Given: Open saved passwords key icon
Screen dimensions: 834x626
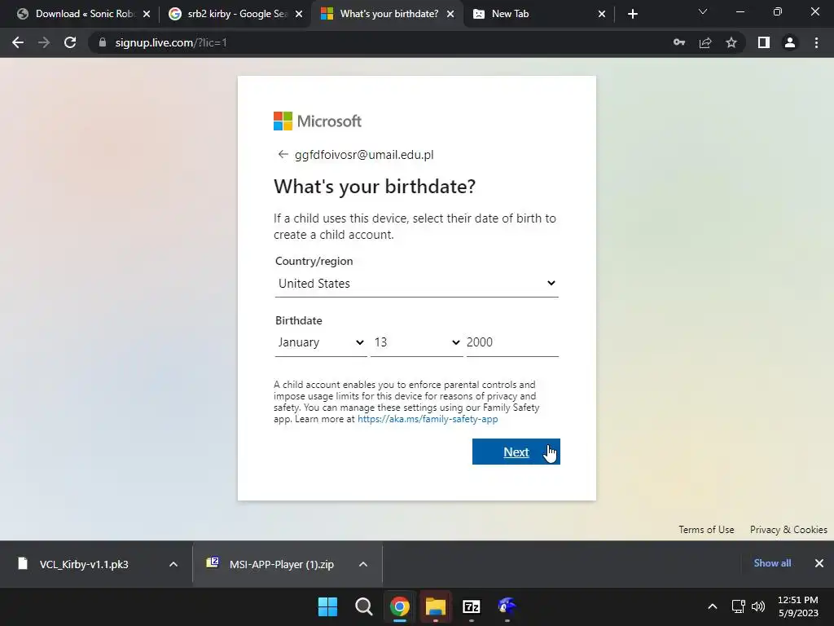Looking at the screenshot, I should click(x=679, y=42).
